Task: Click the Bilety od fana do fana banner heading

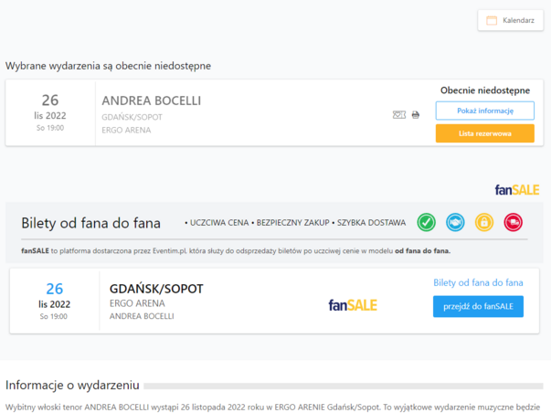Action: pos(91,223)
